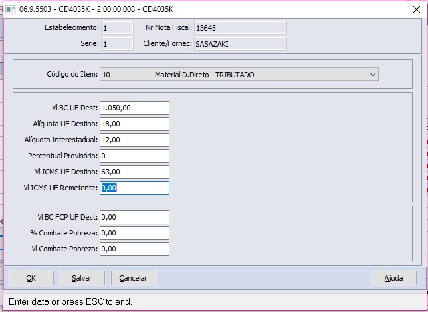
Task: Click the Percentual Provisório field
Action: 134,156
